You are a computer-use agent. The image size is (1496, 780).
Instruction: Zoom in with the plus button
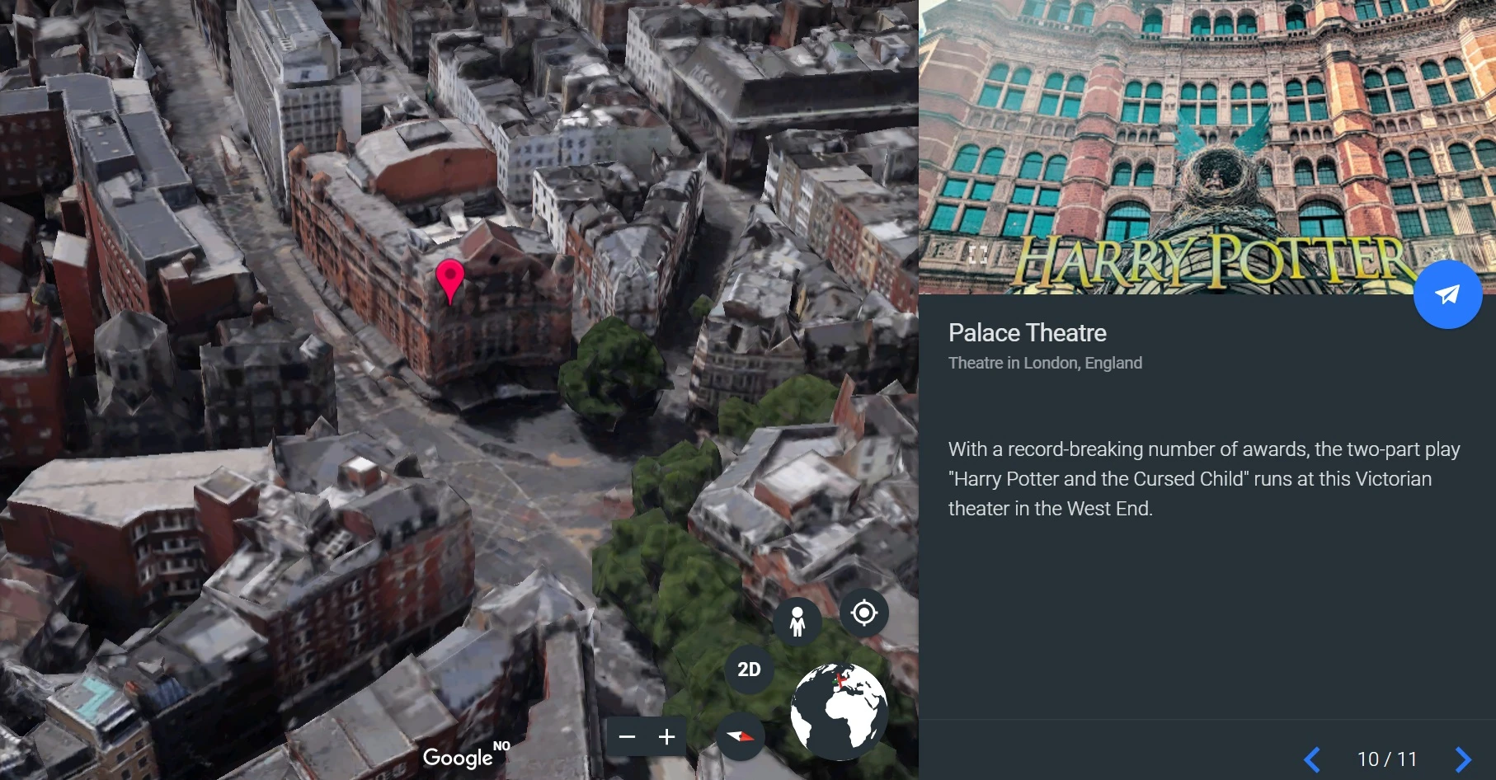(666, 737)
